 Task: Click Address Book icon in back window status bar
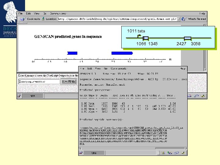pos(196,96)
